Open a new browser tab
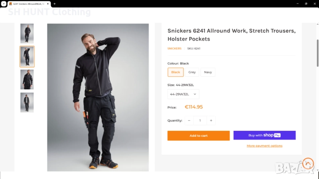 [55, 4]
